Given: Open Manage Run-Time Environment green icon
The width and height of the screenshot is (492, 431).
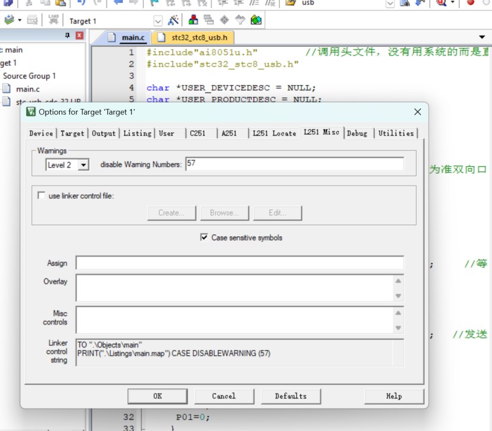Looking at the screenshot, I should pos(256,20).
